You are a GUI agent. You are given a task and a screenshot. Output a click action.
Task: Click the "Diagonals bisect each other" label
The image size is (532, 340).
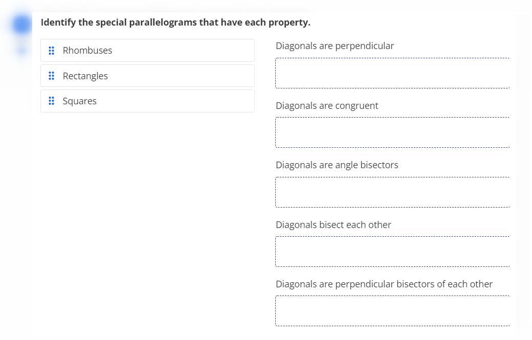(333, 225)
